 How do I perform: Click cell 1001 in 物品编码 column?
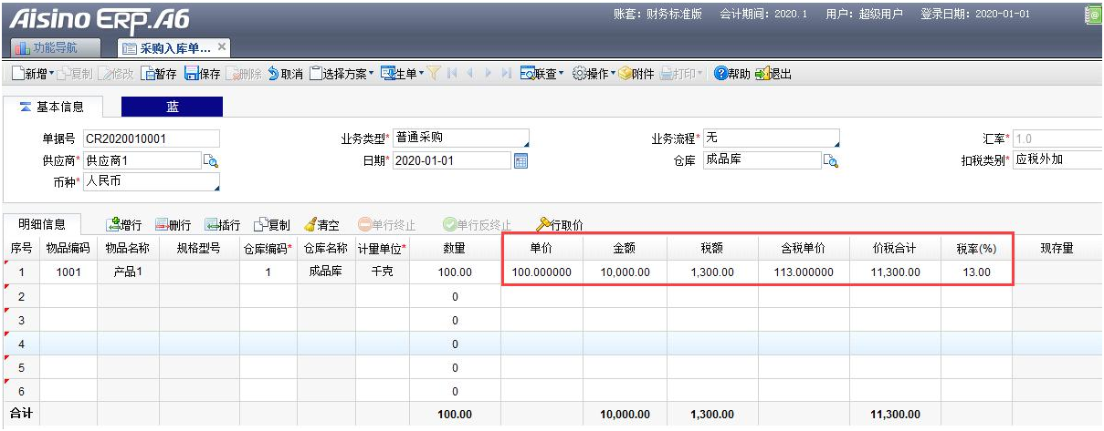[69, 272]
